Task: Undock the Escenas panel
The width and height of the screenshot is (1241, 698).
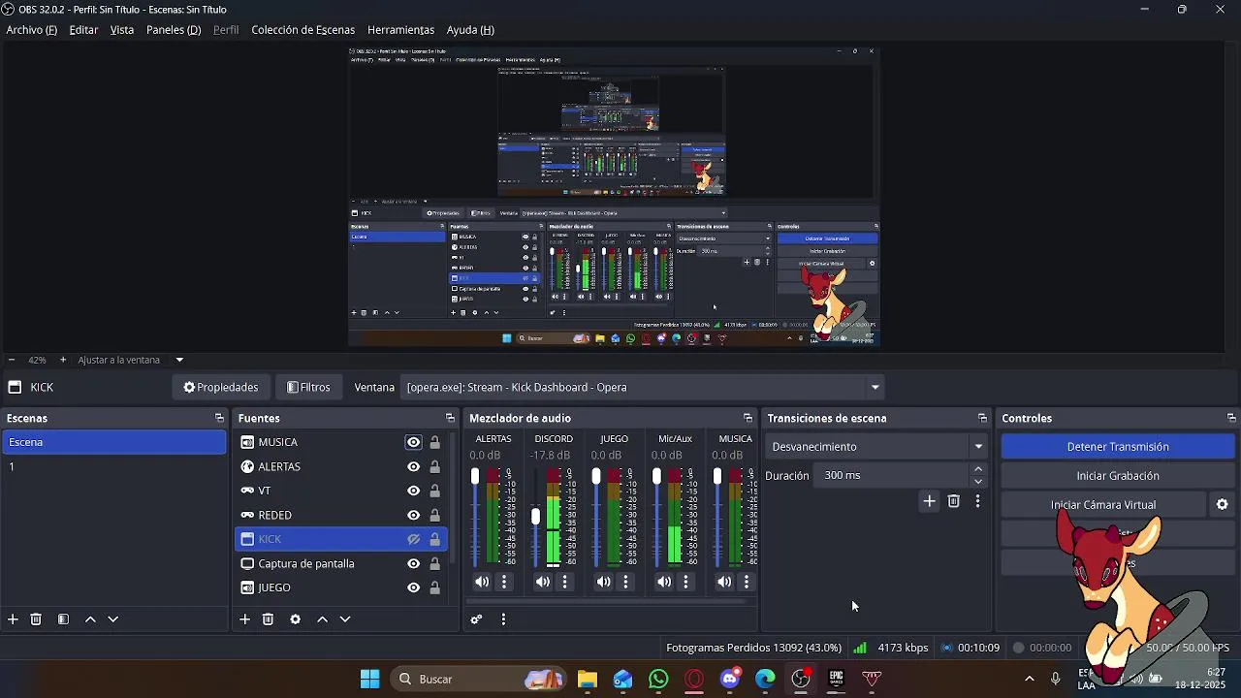Action: click(x=219, y=418)
